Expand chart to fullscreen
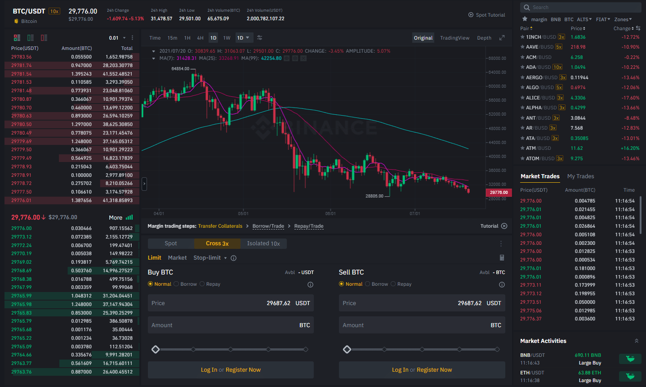 coord(502,38)
